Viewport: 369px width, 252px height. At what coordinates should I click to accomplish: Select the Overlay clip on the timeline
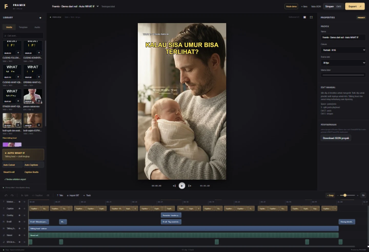tap(171, 215)
